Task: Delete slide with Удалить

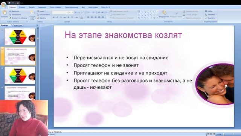Action: [x=41, y=18]
